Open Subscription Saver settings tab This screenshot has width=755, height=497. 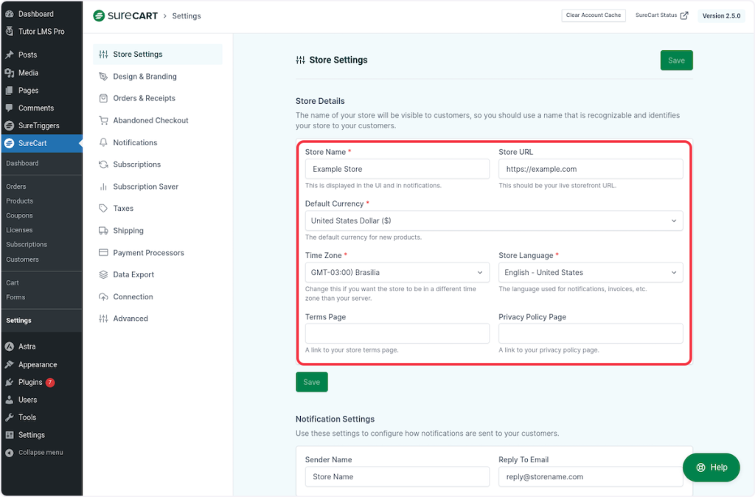[x=145, y=187]
